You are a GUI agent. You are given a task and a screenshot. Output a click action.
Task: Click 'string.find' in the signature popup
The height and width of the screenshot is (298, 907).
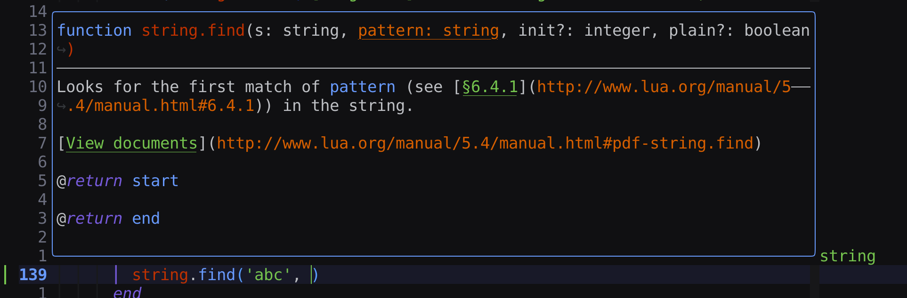click(193, 31)
